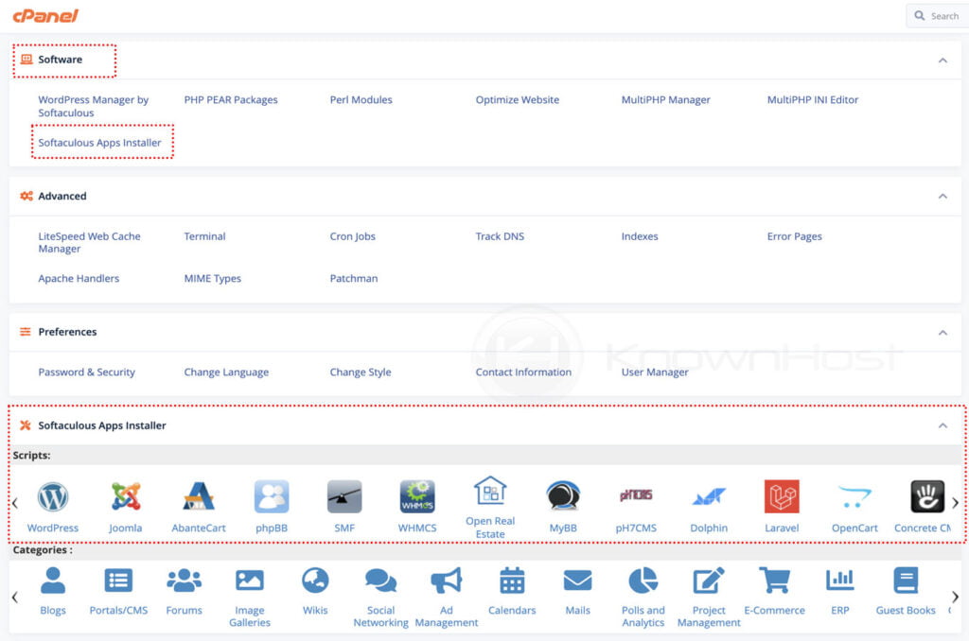Screen dimensions: 969x641
Task: Open the Patchman link
Action: (354, 279)
